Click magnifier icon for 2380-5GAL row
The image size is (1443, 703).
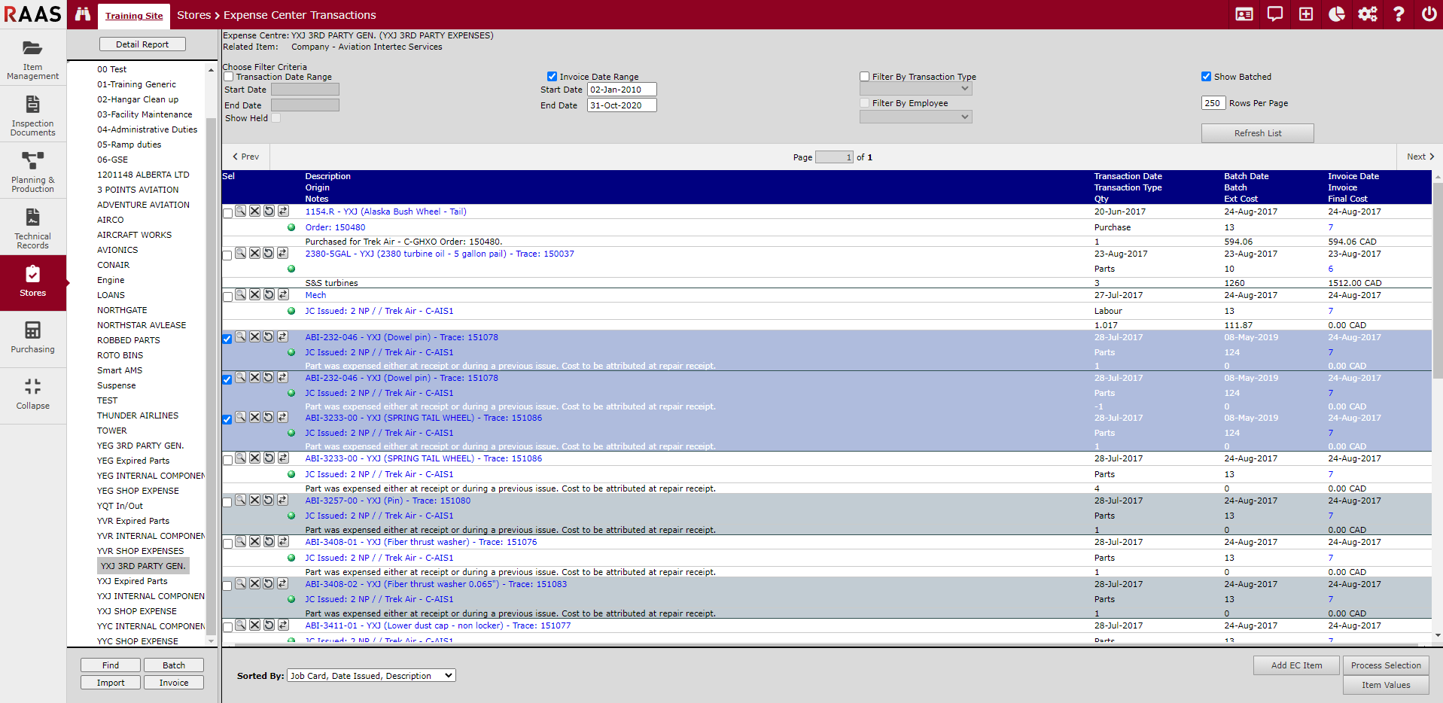241,254
